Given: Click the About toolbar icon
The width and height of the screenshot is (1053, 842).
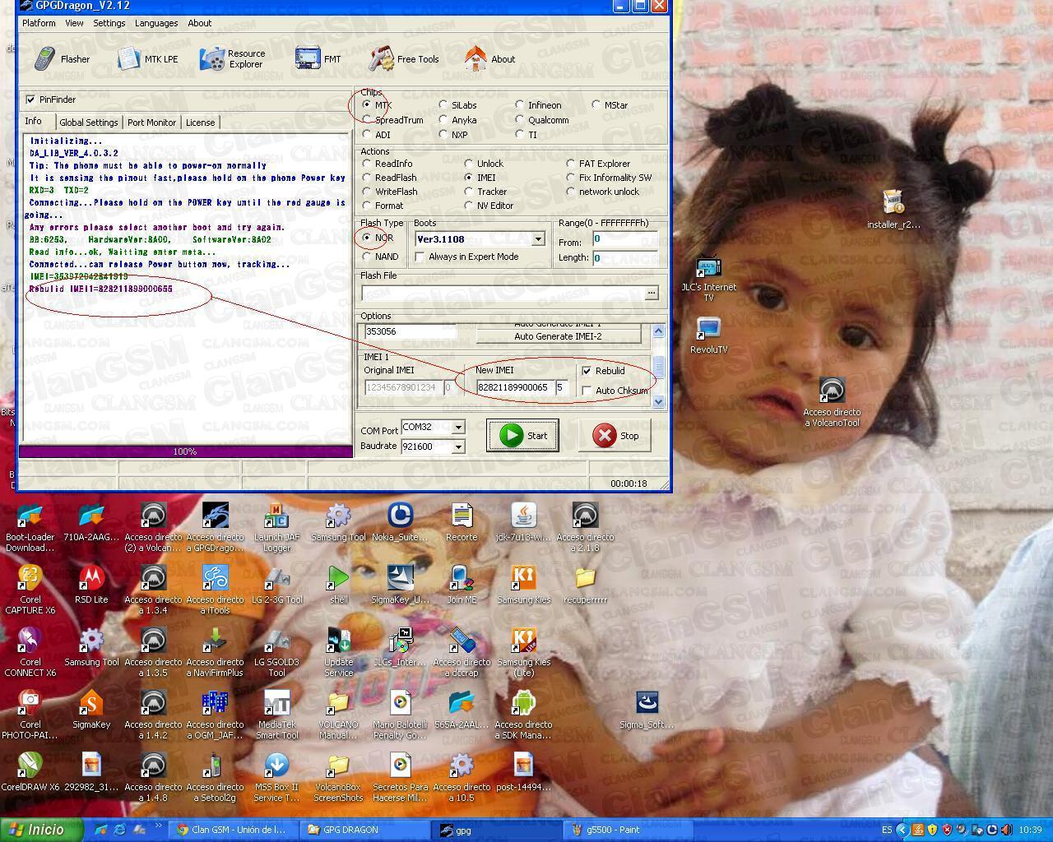Looking at the screenshot, I should [489, 59].
